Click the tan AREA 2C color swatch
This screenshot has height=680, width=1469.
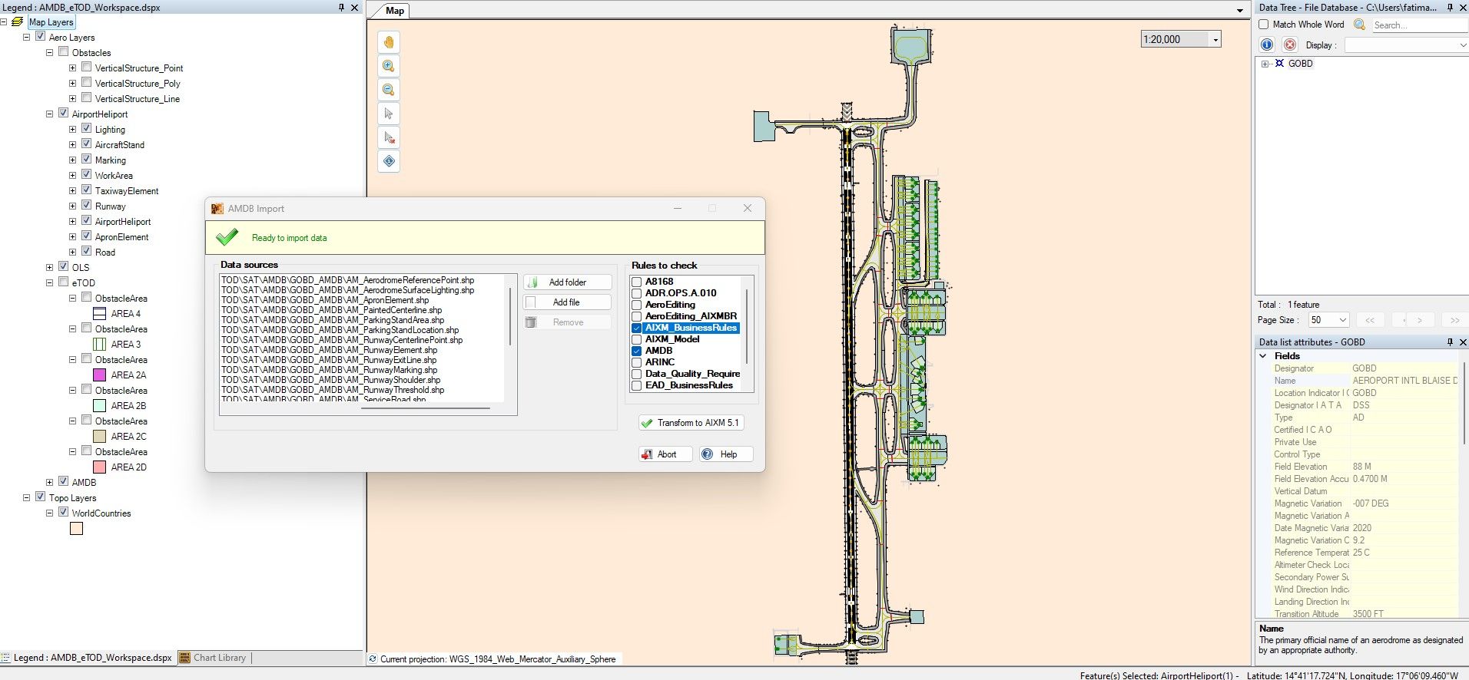point(99,436)
